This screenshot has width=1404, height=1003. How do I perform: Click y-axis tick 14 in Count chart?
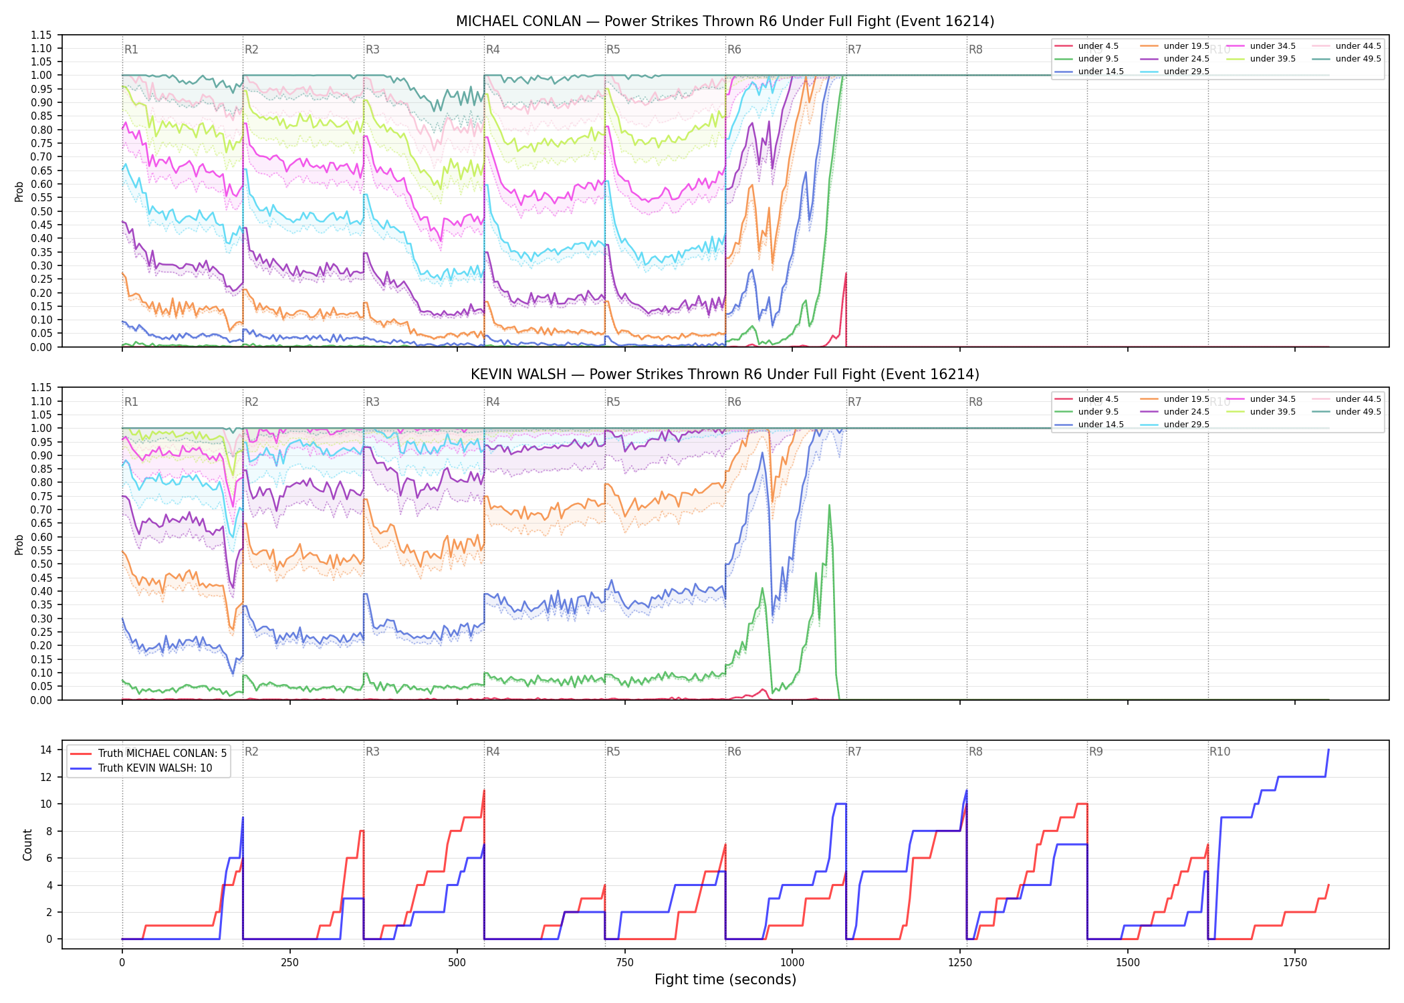(46, 750)
